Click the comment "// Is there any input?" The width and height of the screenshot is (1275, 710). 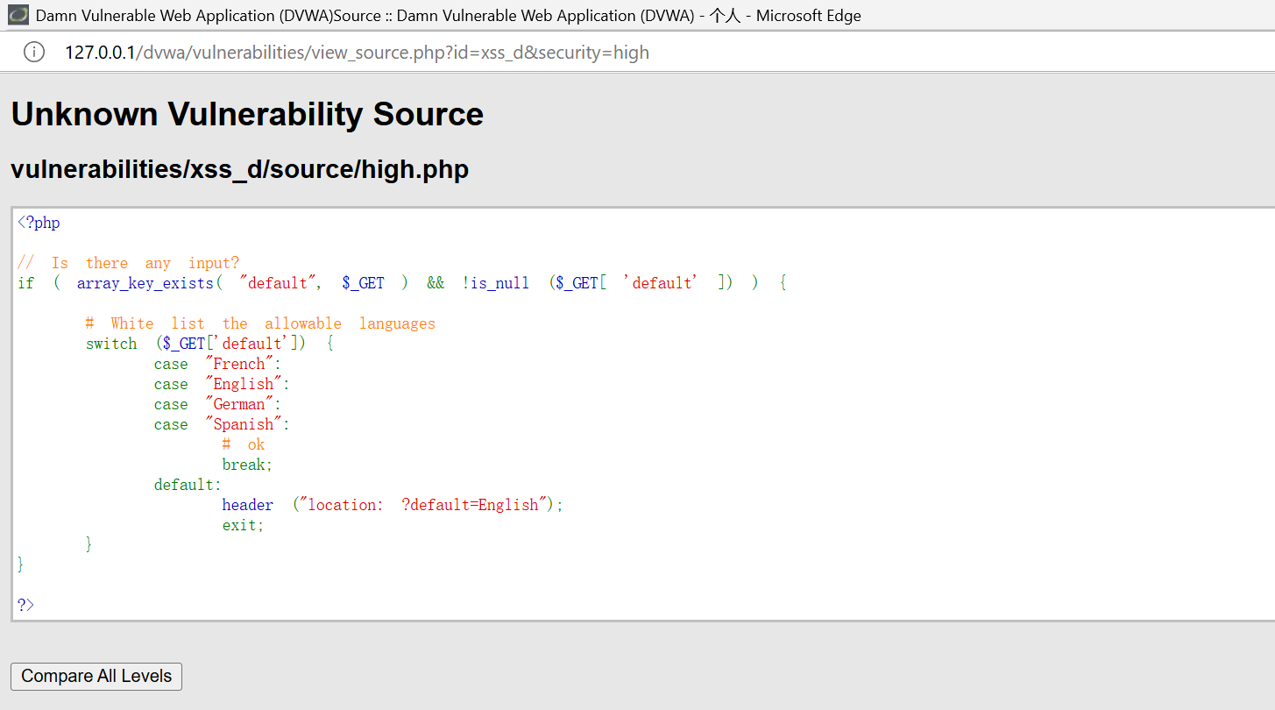128,263
